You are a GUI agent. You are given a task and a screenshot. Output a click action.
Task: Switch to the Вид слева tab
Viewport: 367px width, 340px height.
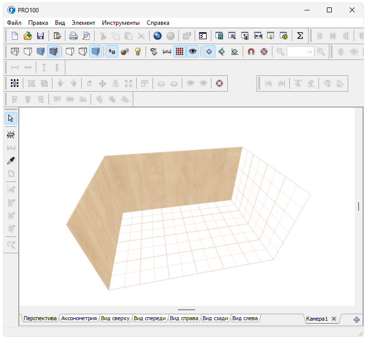pyautogui.click(x=245, y=319)
